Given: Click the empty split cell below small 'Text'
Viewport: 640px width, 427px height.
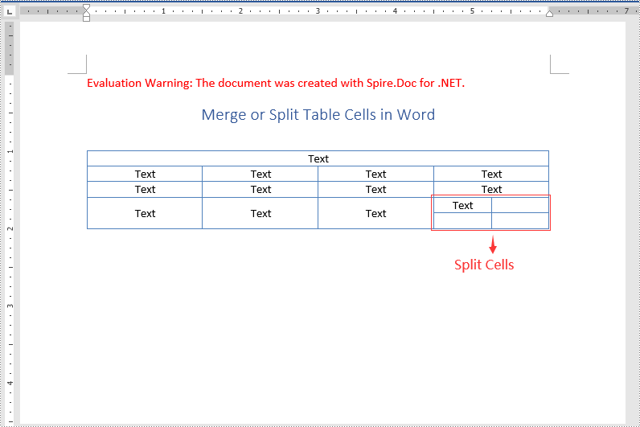Looking at the screenshot, I should pos(462,221).
